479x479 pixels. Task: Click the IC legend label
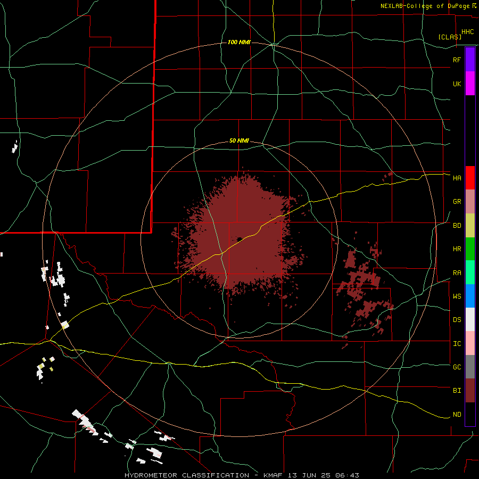[457, 344]
